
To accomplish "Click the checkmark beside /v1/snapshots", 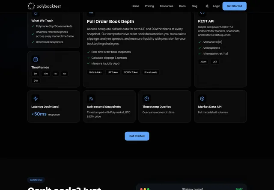I will tap(200, 48).
